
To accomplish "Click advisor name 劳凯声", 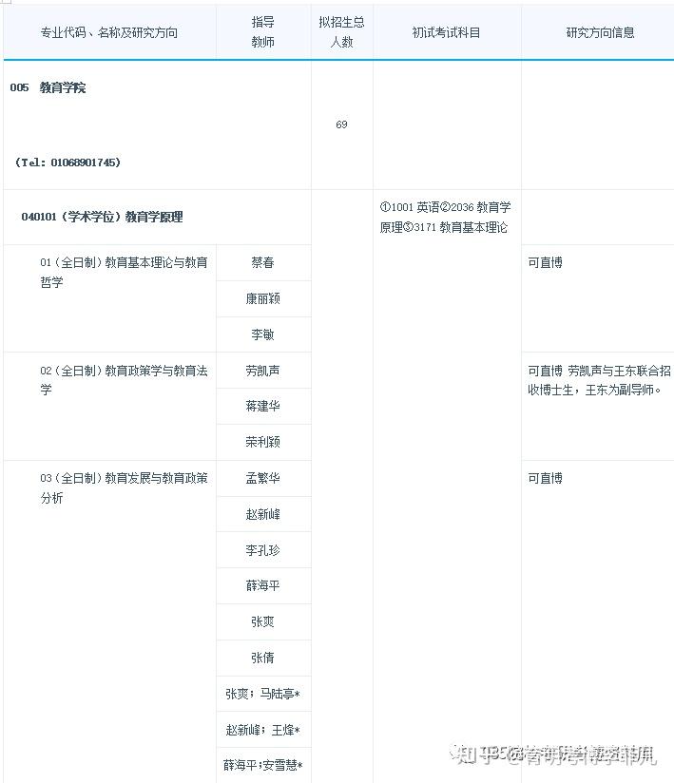I will pos(262,371).
